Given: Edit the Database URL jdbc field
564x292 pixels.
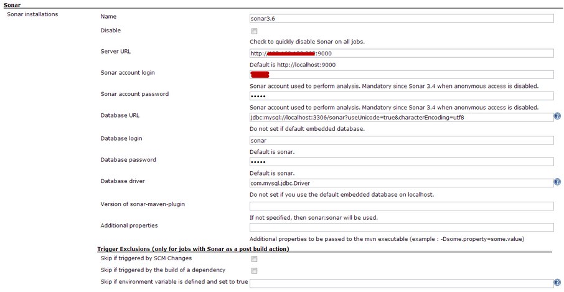Looking at the screenshot, I should click(x=402, y=117).
